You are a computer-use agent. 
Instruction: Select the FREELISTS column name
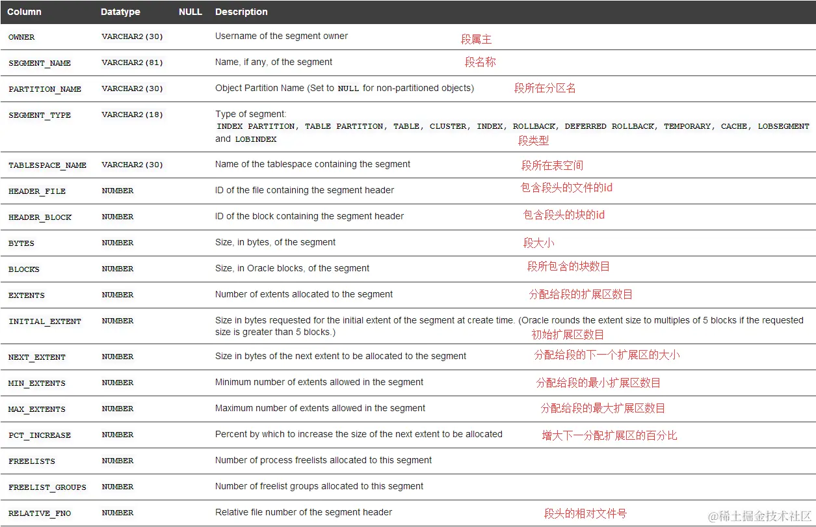point(32,461)
